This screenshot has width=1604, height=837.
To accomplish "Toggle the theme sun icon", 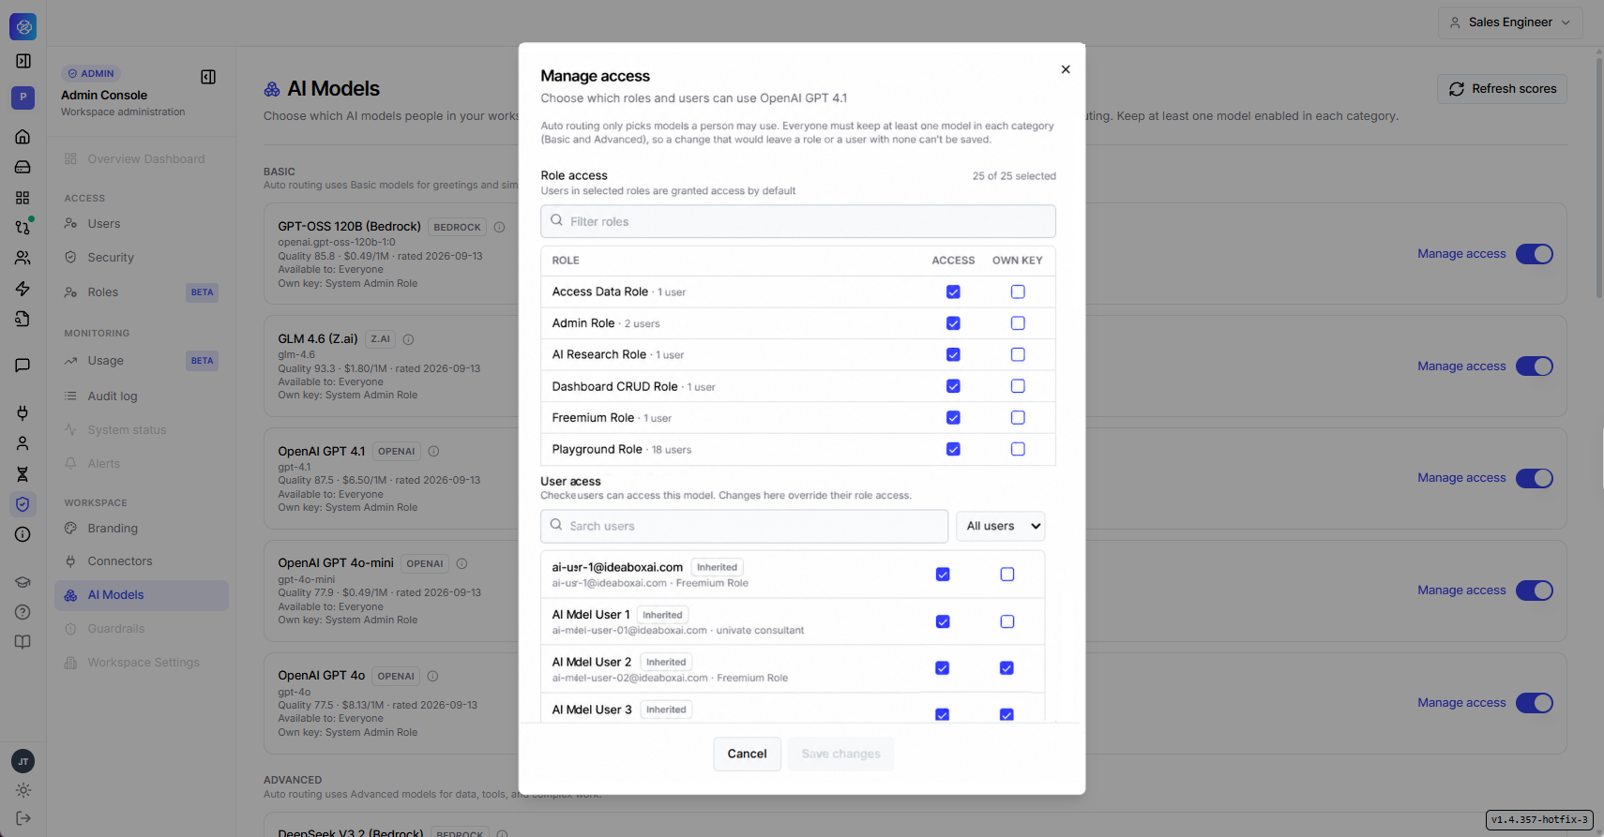I will [x=23, y=790].
